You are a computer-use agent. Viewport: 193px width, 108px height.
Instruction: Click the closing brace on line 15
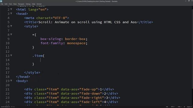33,64
